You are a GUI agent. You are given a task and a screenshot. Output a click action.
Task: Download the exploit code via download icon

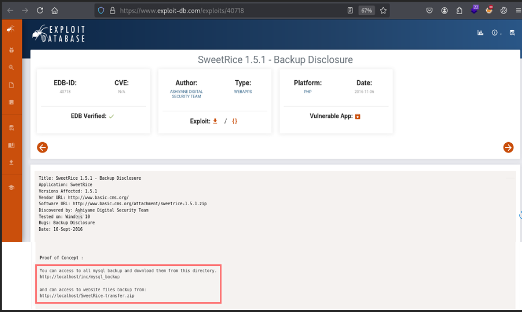(x=215, y=121)
